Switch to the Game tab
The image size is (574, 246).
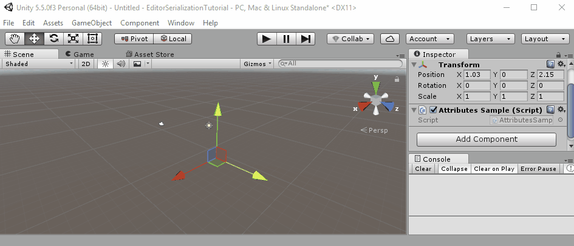tap(79, 54)
